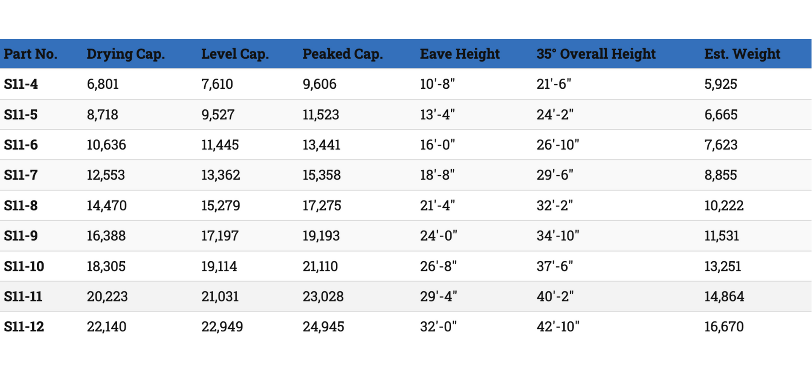The width and height of the screenshot is (812, 380).
Task: Click the Drying Cap. column header
Action: click(x=126, y=54)
